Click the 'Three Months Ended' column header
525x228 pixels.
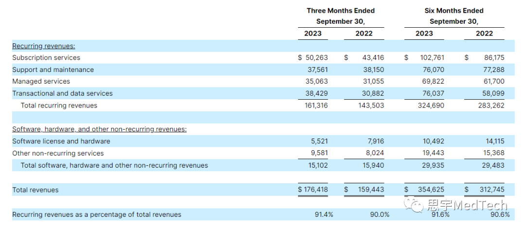[x=340, y=11]
